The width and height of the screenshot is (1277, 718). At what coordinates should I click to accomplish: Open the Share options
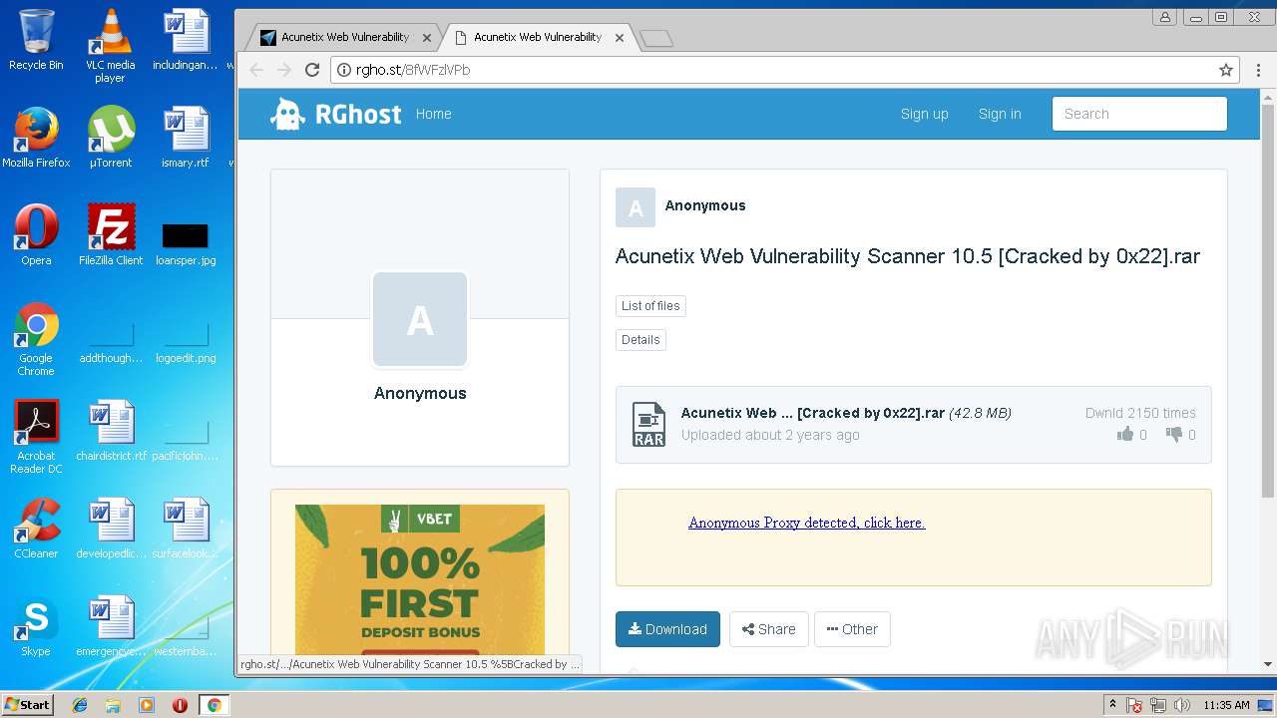coord(769,629)
